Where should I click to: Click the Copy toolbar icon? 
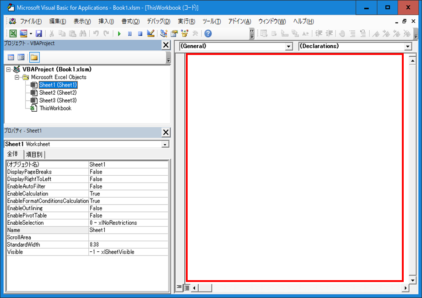[x=62, y=33]
